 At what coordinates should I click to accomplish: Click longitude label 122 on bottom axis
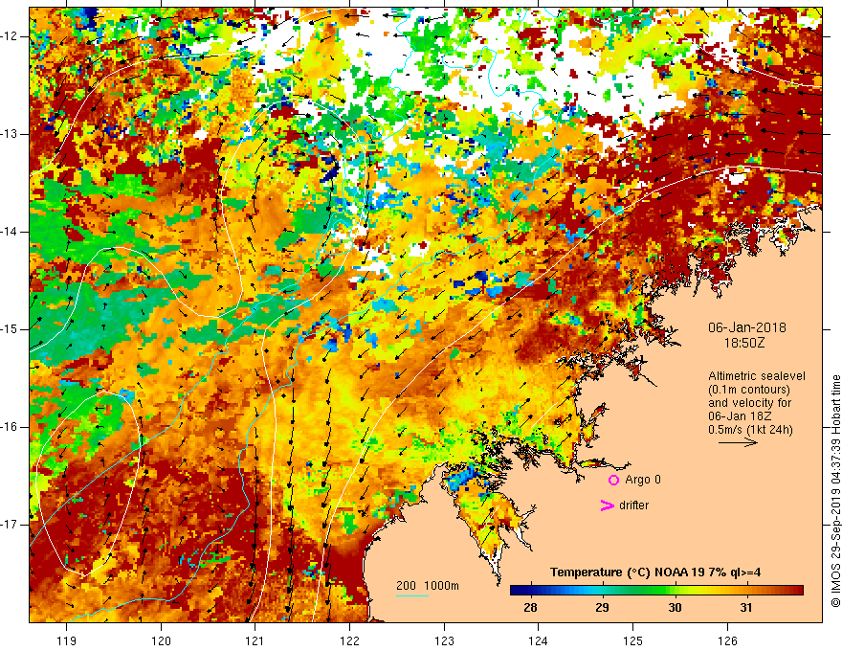[x=349, y=640]
